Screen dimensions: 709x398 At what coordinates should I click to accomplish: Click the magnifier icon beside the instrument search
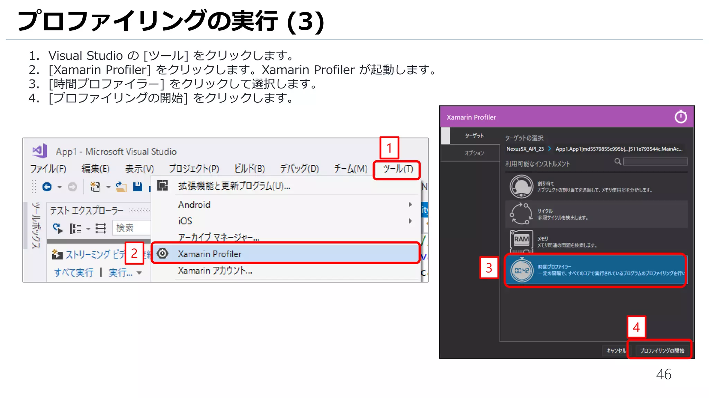coord(618,161)
